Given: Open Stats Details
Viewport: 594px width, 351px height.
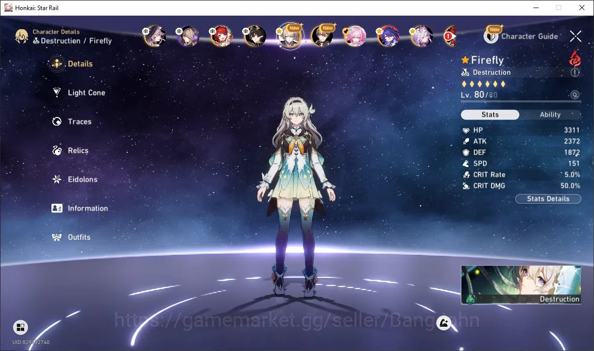Looking at the screenshot, I should tap(548, 199).
